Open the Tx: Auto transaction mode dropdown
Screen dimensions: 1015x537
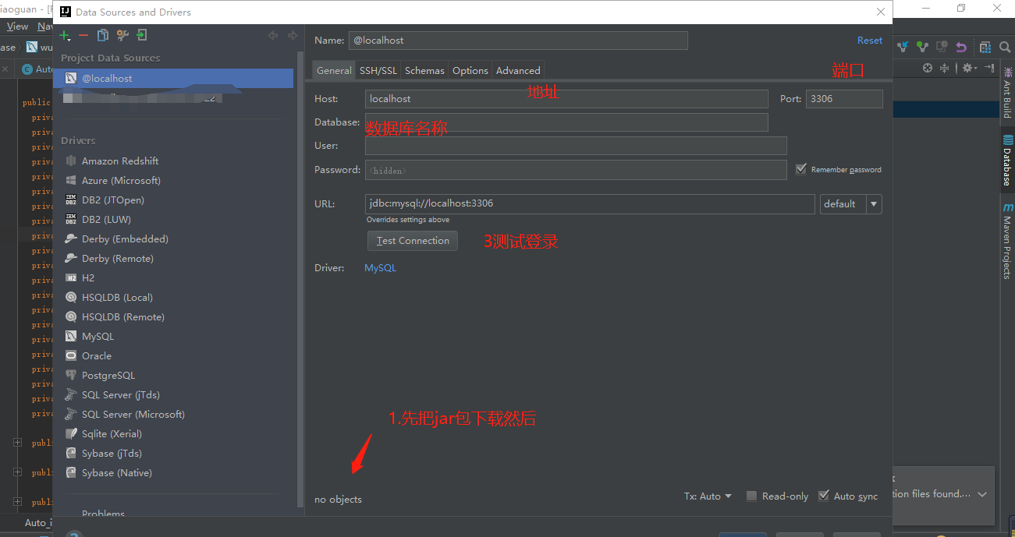click(x=708, y=496)
